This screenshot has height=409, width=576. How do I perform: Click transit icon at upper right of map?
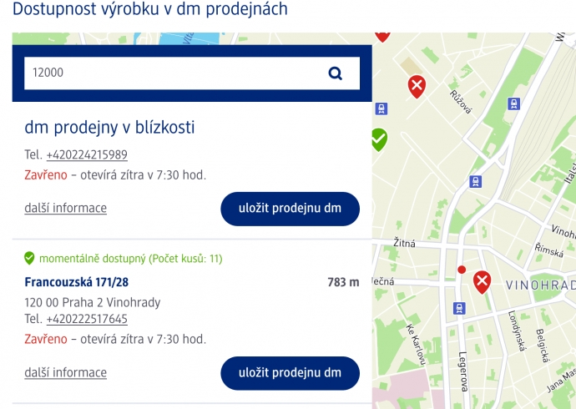coord(514,104)
